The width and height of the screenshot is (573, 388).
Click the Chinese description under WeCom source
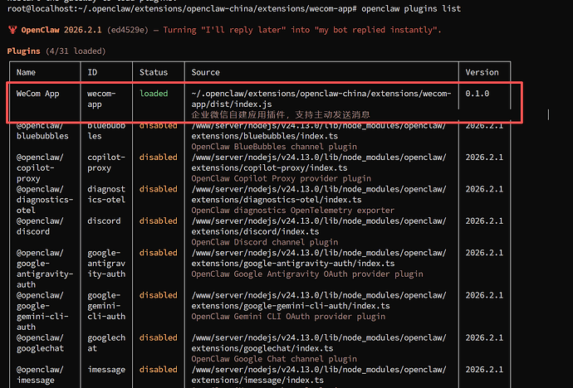point(281,115)
